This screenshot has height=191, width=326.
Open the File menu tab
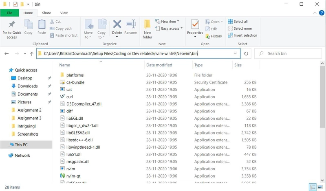(x=9, y=13)
